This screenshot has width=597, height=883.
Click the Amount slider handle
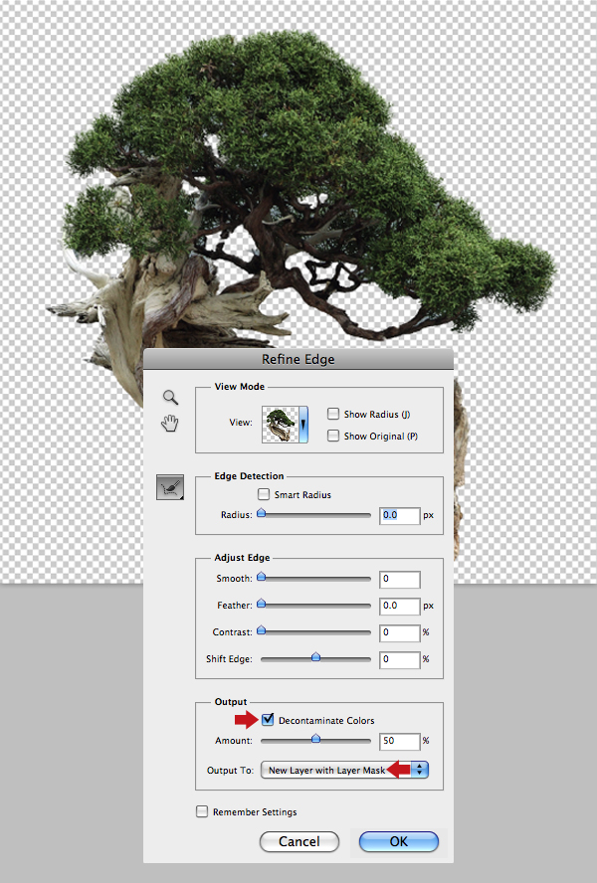tap(315, 739)
